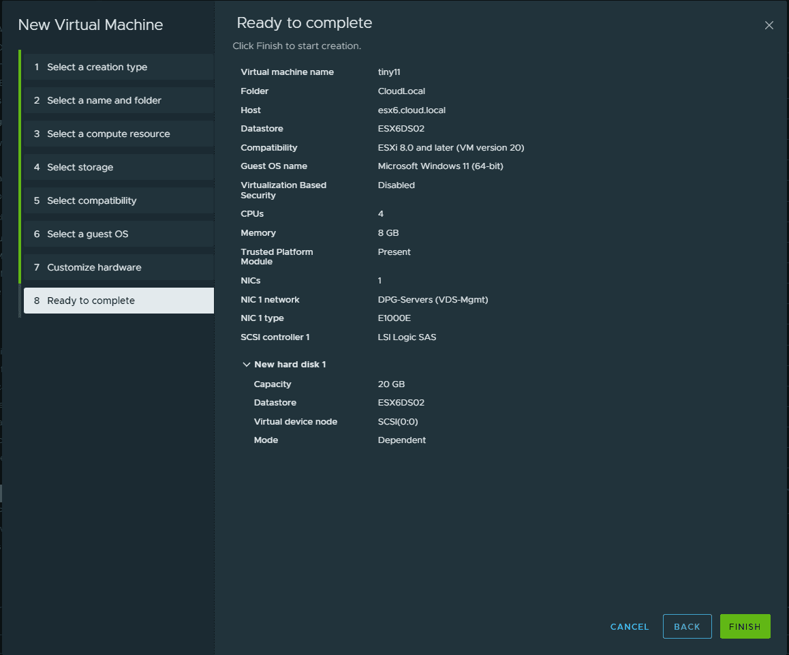
Task: Jump to step 4 Select storage
Action: tap(80, 167)
